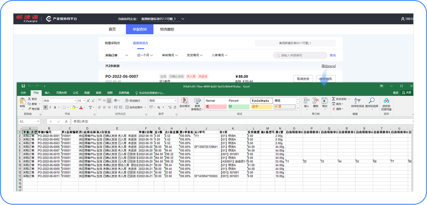Switch to Page Layout (页面布局) tab
This screenshot has height=205, width=427.
(x=61, y=93)
